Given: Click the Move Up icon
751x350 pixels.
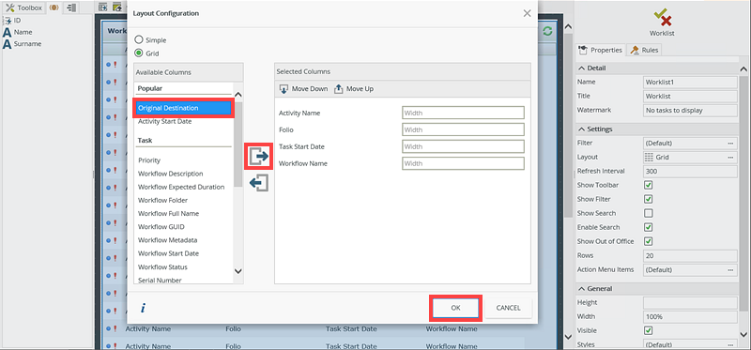Looking at the screenshot, I should 339,89.
